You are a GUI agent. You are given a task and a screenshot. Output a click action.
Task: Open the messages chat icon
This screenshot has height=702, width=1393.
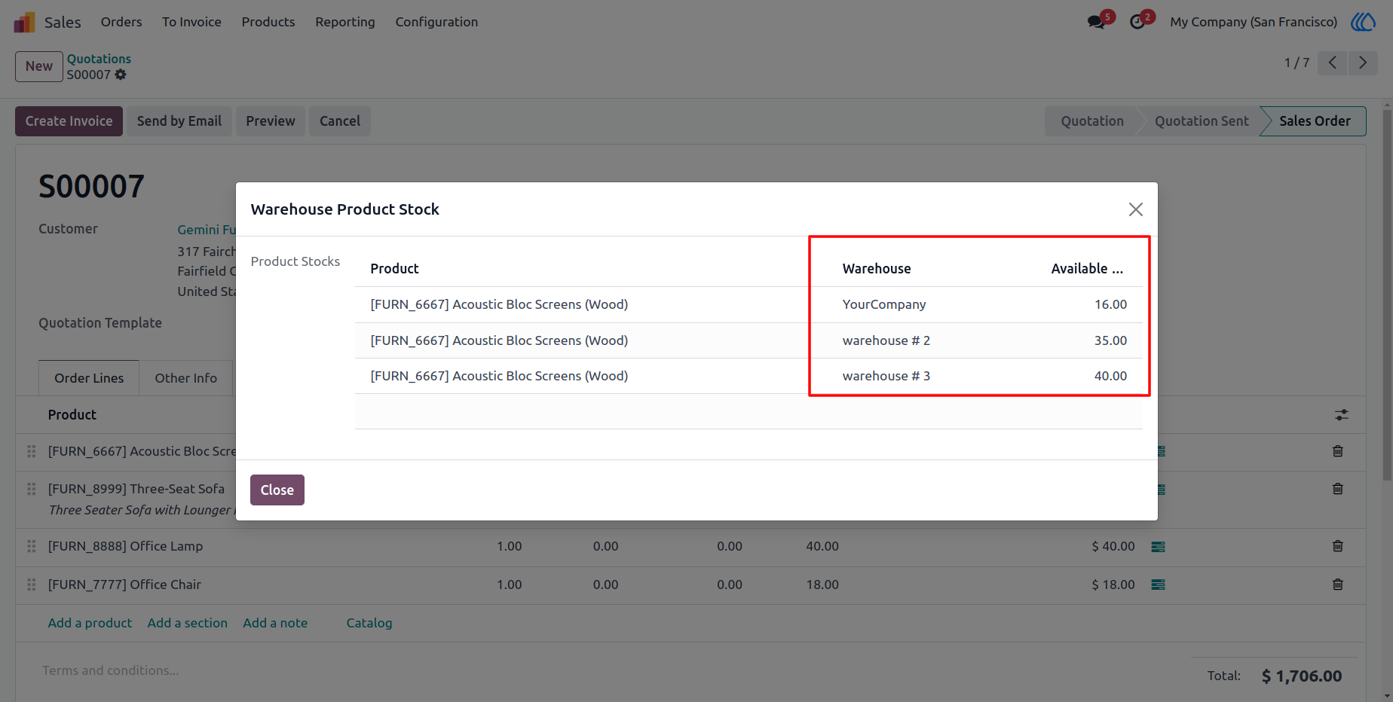point(1097,22)
